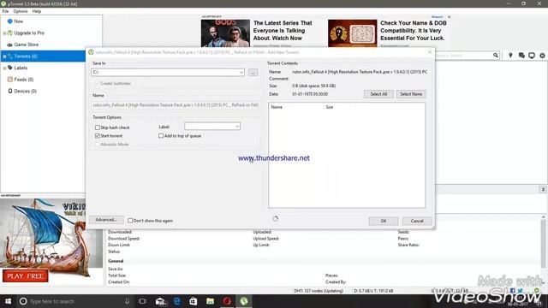
Task: Click Windows search box
Action: (x=74, y=301)
